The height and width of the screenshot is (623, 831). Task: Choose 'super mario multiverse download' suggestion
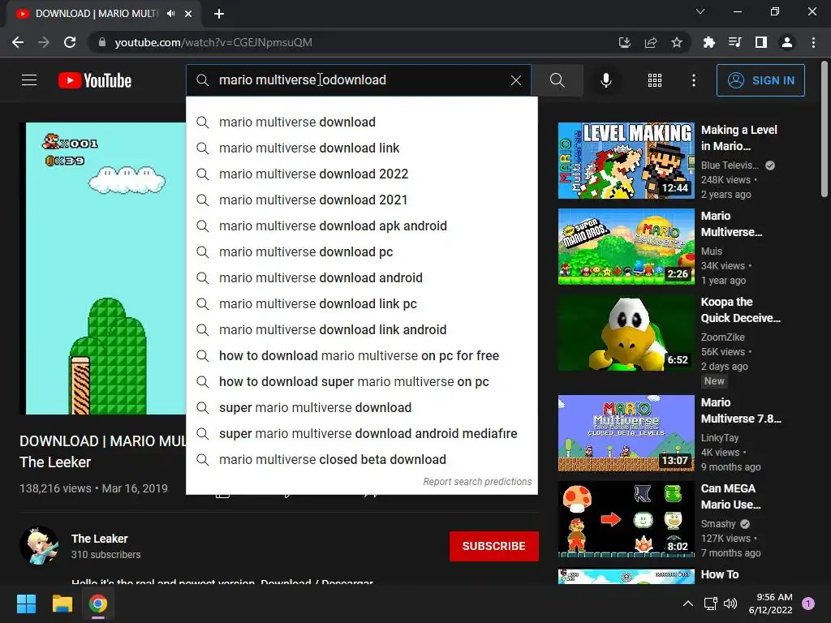point(361,407)
